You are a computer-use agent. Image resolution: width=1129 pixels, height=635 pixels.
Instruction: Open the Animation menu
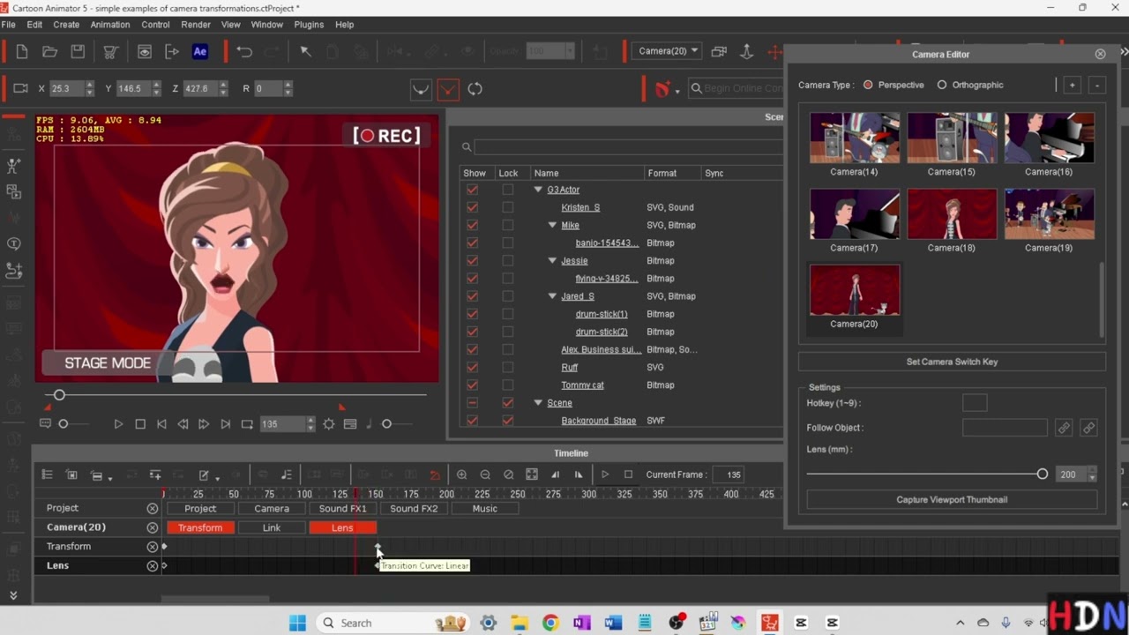[x=110, y=25]
